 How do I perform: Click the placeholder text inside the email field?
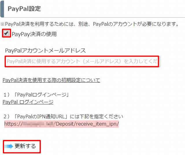coord(82,62)
